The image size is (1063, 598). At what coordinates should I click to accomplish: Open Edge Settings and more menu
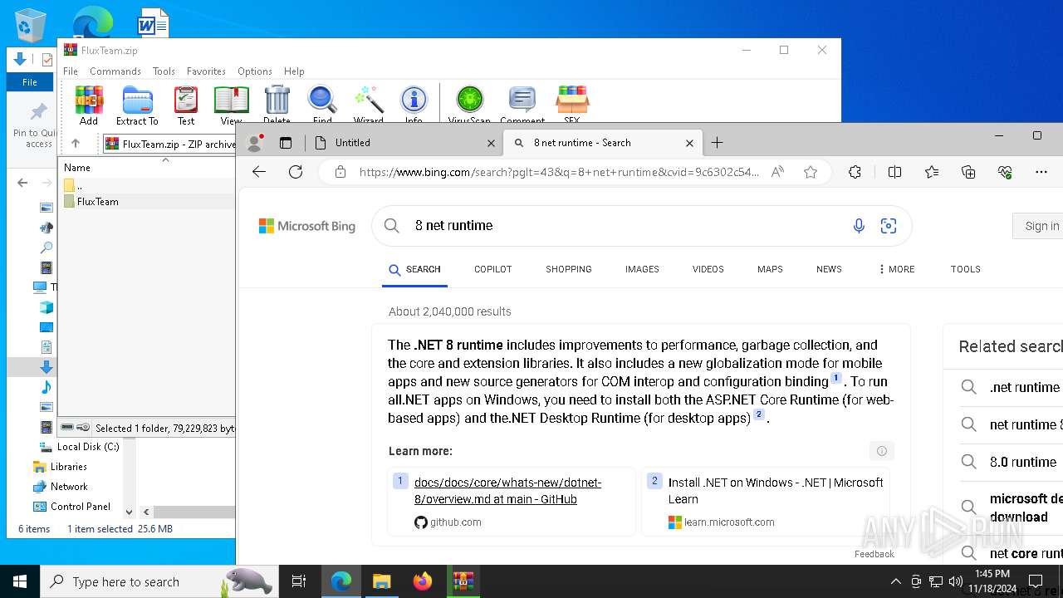click(x=1041, y=172)
